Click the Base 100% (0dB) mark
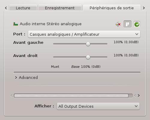The height and width of the screenshot is (120, 150). tap(86, 67)
